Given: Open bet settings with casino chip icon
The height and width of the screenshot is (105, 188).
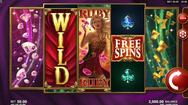Looking at the screenshot, I should [183, 34].
